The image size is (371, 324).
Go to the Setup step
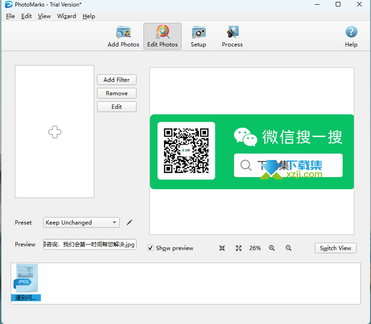click(x=198, y=36)
